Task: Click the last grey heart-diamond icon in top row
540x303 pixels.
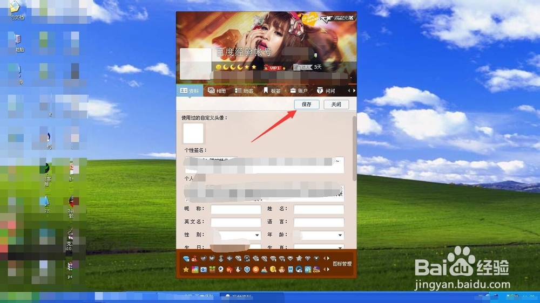Action: (x=316, y=258)
